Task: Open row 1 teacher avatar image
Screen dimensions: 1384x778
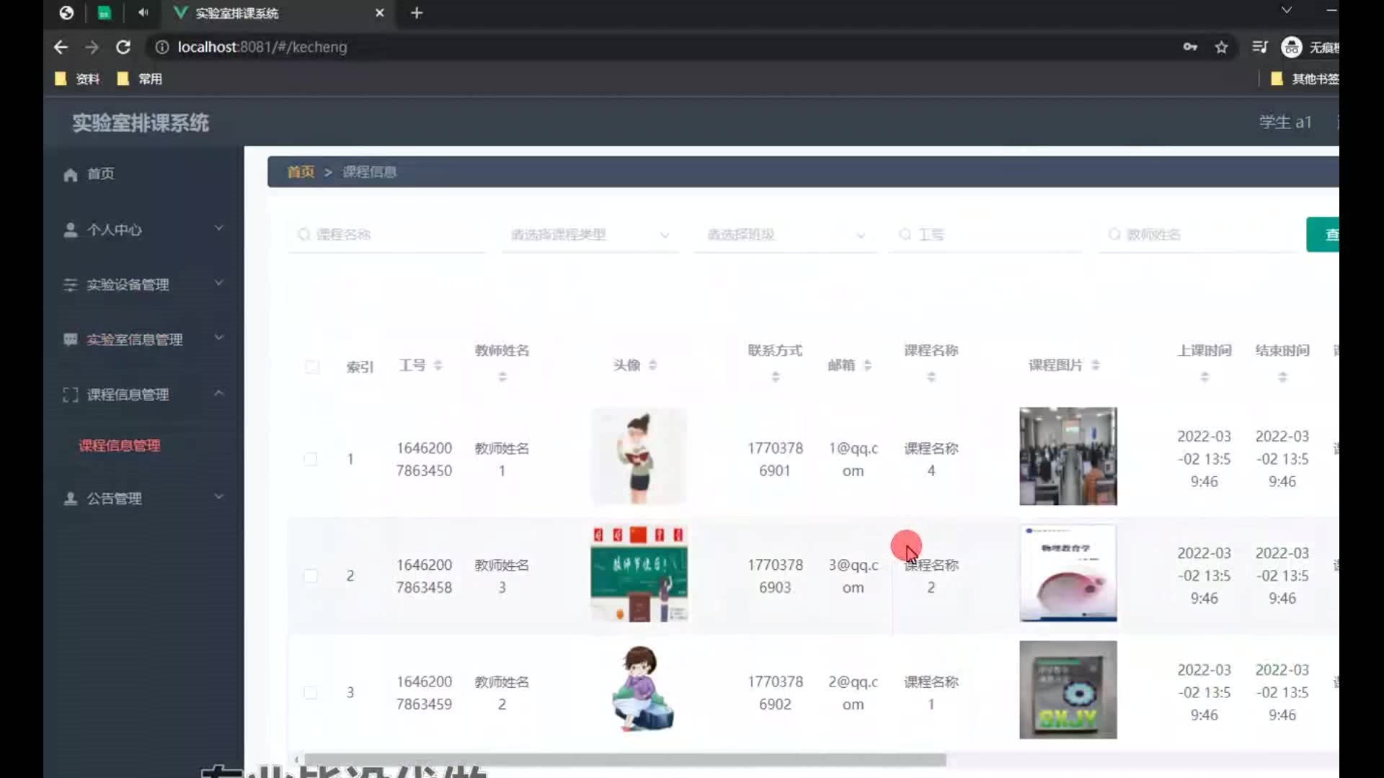Action: click(x=639, y=456)
